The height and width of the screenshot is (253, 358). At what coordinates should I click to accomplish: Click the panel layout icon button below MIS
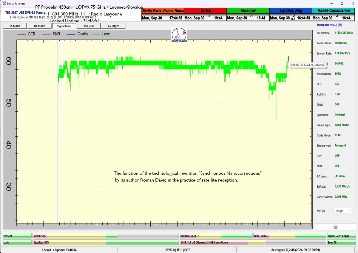point(335,227)
